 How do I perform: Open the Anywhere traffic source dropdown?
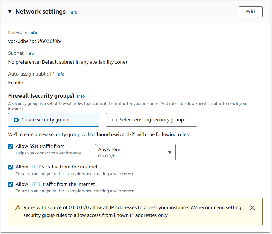(x=135, y=152)
